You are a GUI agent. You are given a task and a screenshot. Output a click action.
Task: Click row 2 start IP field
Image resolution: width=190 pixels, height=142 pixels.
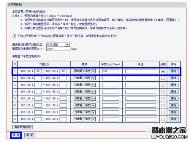[x=38, y=78]
